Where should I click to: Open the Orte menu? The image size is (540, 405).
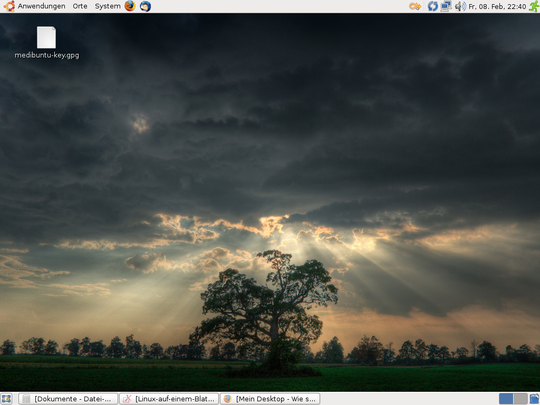tap(80, 6)
